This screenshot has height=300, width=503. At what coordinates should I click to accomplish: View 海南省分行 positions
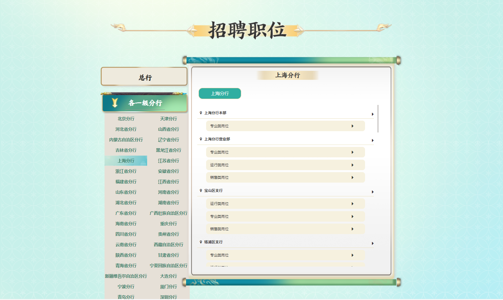pos(126,224)
